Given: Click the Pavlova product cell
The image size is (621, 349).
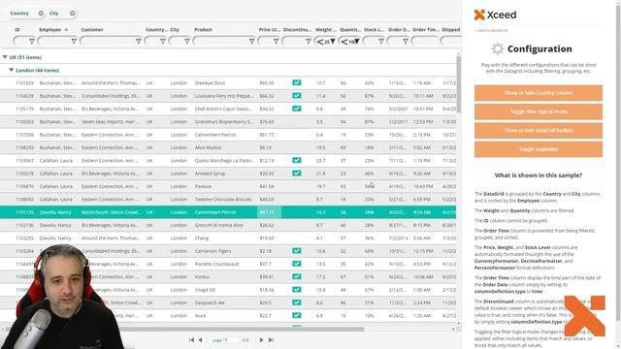Looking at the screenshot, I should click(x=203, y=186).
